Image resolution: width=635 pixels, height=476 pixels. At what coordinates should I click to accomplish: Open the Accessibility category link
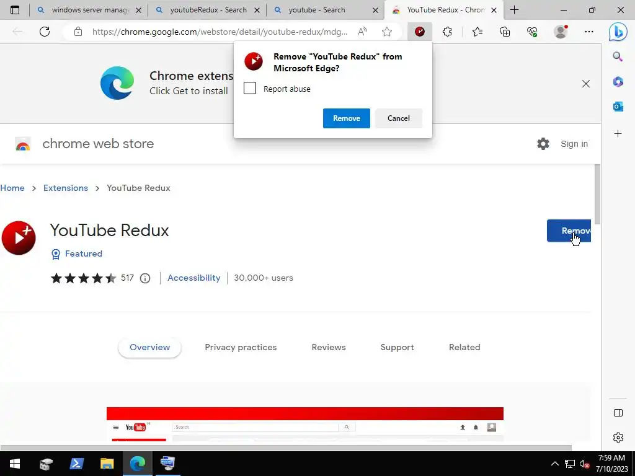(x=194, y=278)
